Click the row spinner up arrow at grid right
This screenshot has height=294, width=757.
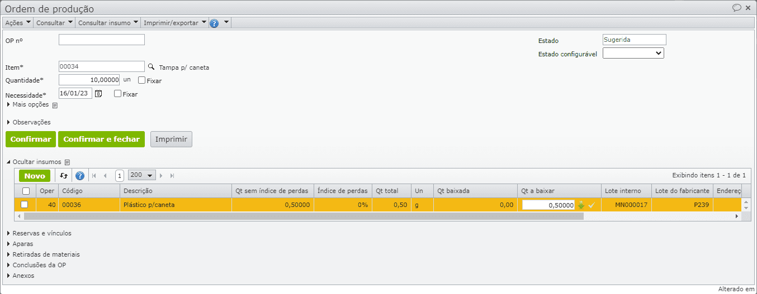tap(746, 202)
